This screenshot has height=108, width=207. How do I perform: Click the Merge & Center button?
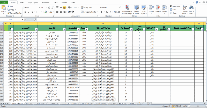pos(89,12)
